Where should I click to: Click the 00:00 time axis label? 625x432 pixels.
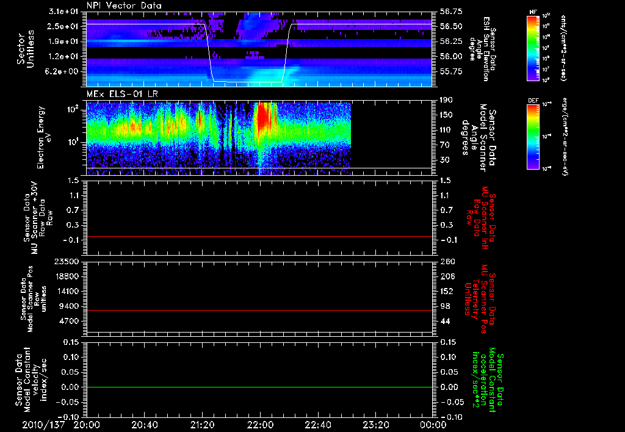(x=433, y=425)
